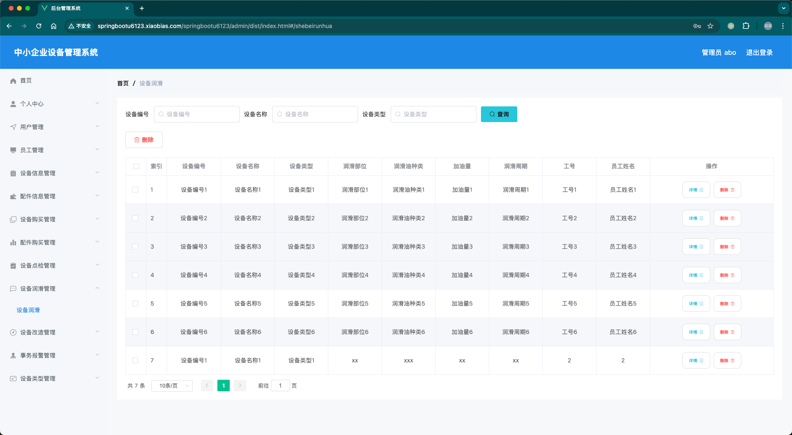Click the home icon beside 首页 in sidebar
This screenshot has width=792, height=435.
click(13, 81)
